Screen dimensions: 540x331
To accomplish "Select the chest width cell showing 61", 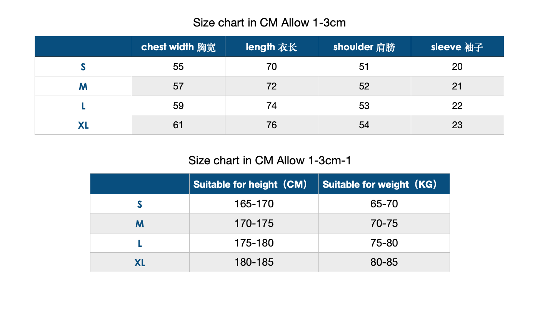I will [178, 125].
